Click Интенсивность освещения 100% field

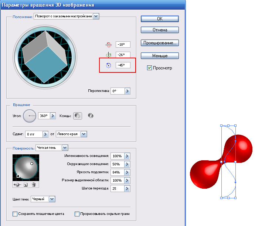click(x=118, y=156)
